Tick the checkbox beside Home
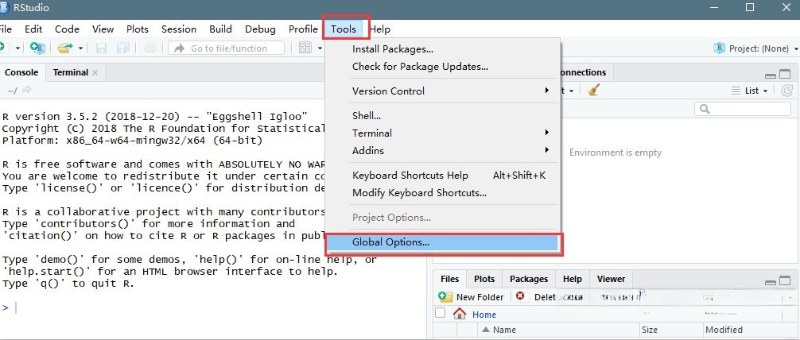 coord(441,314)
